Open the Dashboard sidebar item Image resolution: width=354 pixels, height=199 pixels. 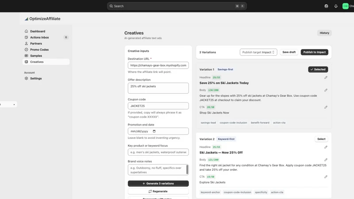(x=46, y=31)
